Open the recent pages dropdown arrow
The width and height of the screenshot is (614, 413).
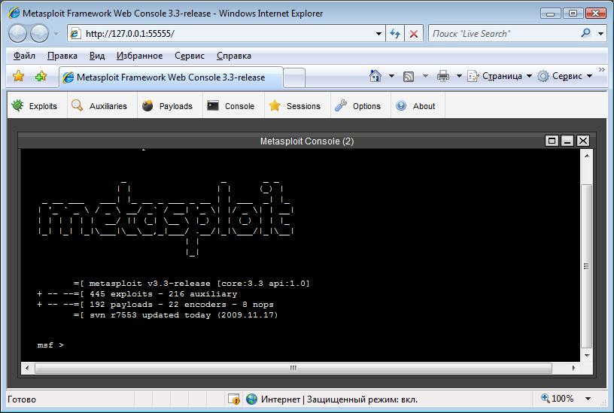(56, 34)
